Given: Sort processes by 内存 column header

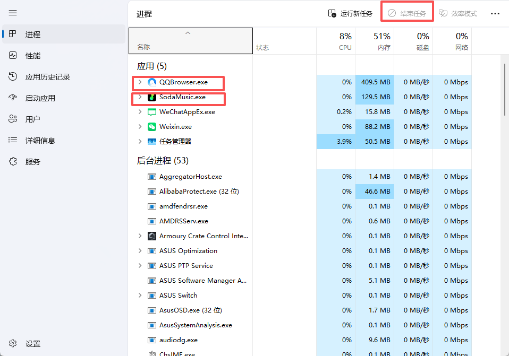Looking at the screenshot, I should coord(375,41).
